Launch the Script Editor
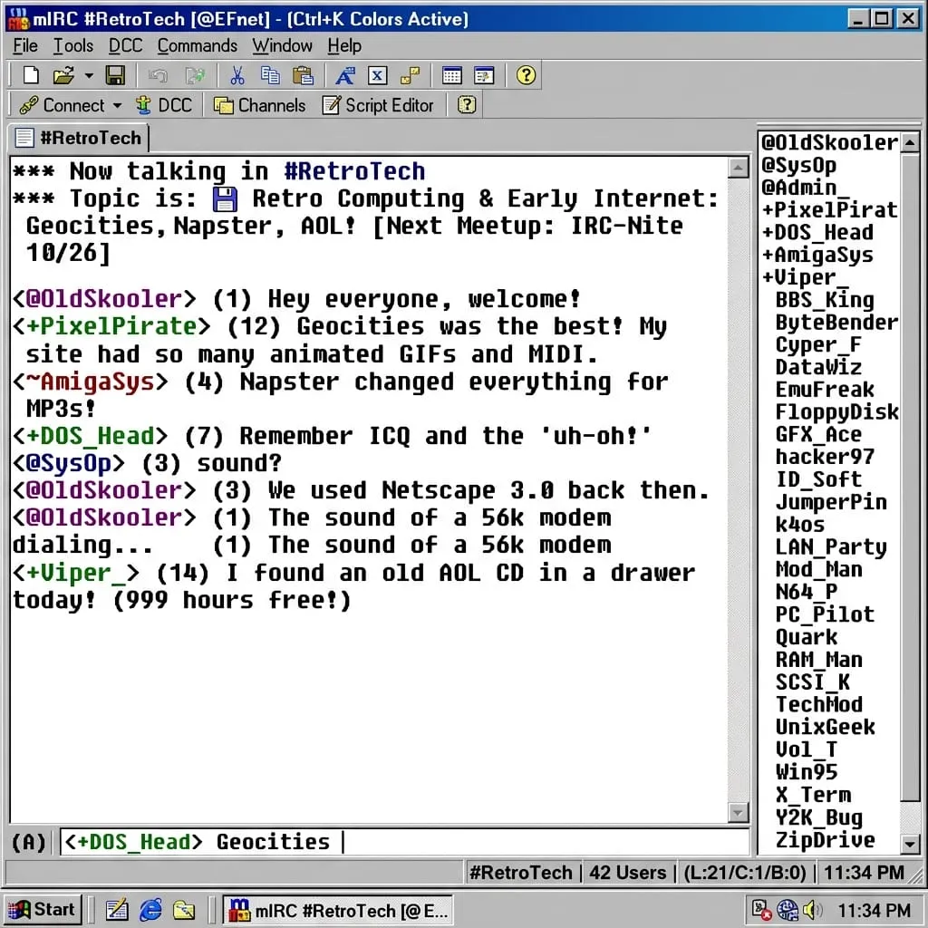The width and height of the screenshot is (928, 928). pyautogui.click(x=378, y=105)
